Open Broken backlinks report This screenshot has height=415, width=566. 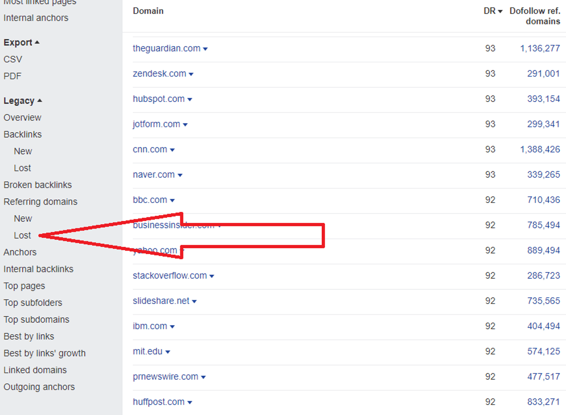(x=38, y=185)
